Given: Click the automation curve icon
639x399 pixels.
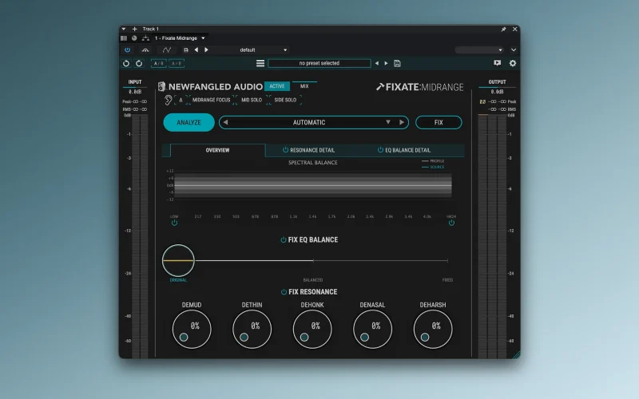Looking at the screenshot, I should pyautogui.click(x=167, y=50).
